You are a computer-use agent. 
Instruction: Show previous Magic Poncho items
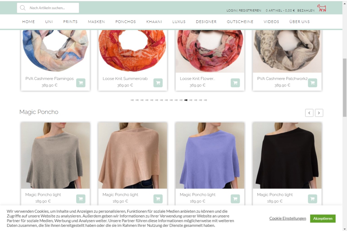click(x=309, y=113)
